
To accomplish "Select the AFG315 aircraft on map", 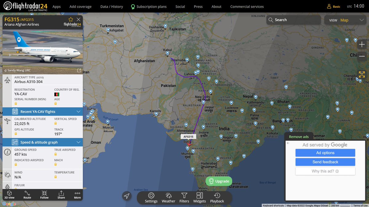I will (x=189, y=144).
